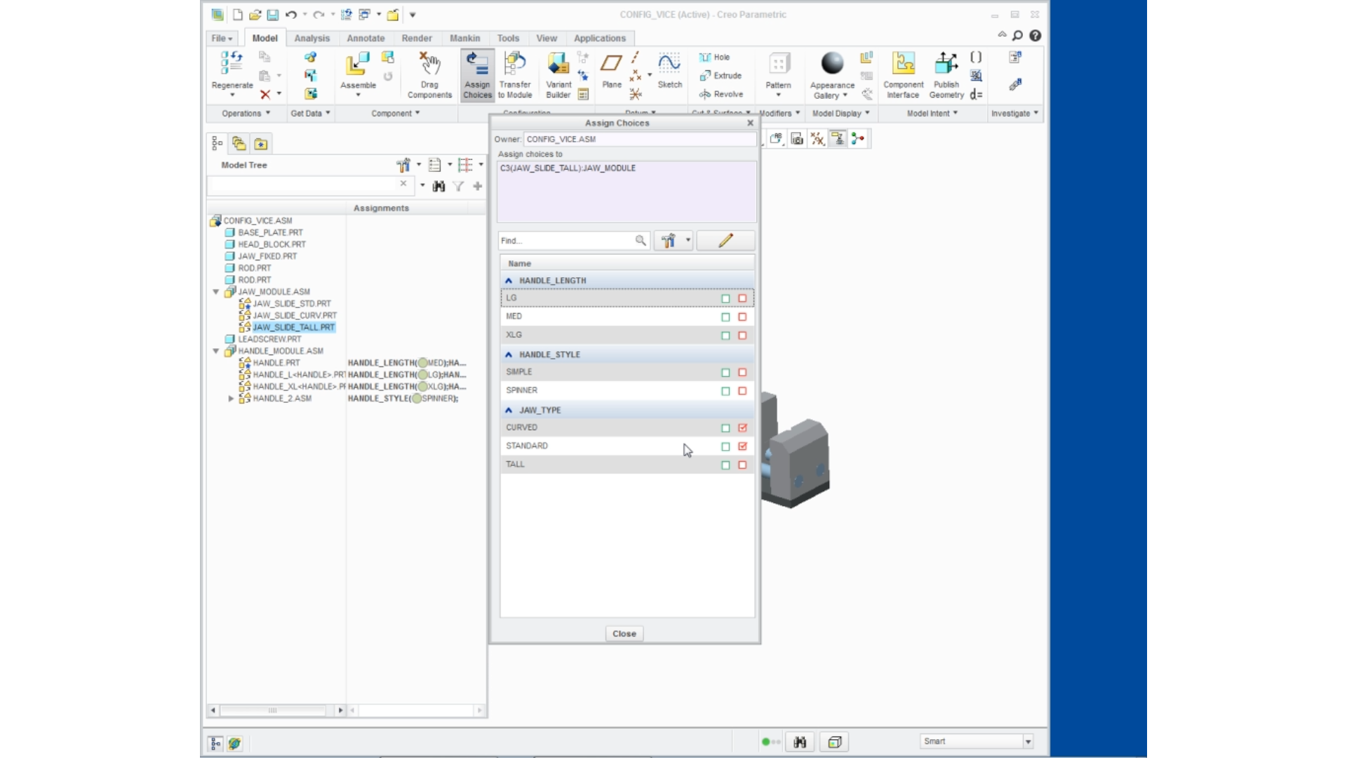Open the Operations group dropdown

coord(246,113)
